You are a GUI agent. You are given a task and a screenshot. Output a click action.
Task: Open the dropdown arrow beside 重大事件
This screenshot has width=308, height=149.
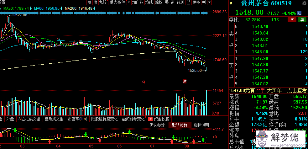(x=129, y=3)
